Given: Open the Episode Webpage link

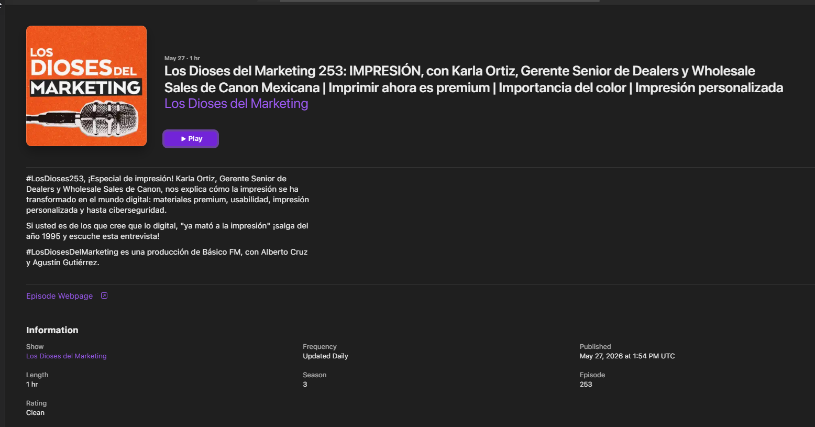Looking at the screenshot, I should (x=60, y=296).
